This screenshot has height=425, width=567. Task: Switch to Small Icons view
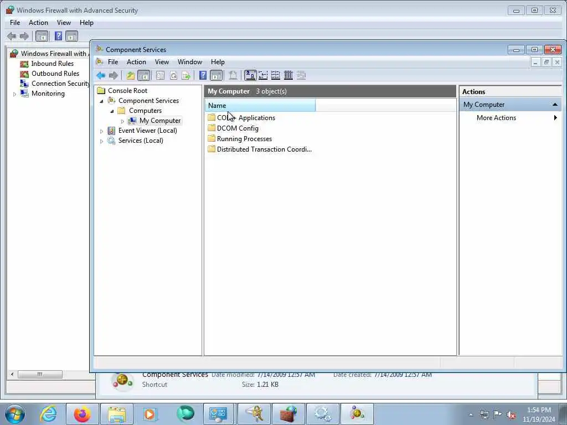click(263, 75)
